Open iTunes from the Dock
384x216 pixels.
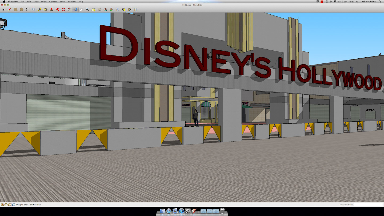click(181, 211)
